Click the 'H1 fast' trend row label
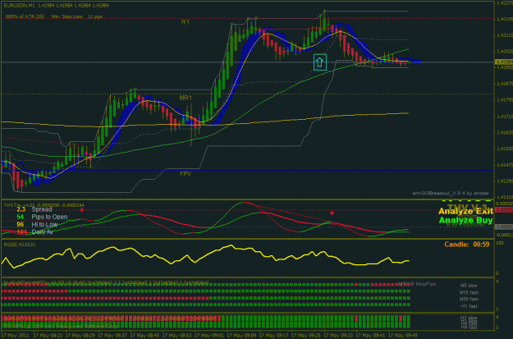 (469, 306)
